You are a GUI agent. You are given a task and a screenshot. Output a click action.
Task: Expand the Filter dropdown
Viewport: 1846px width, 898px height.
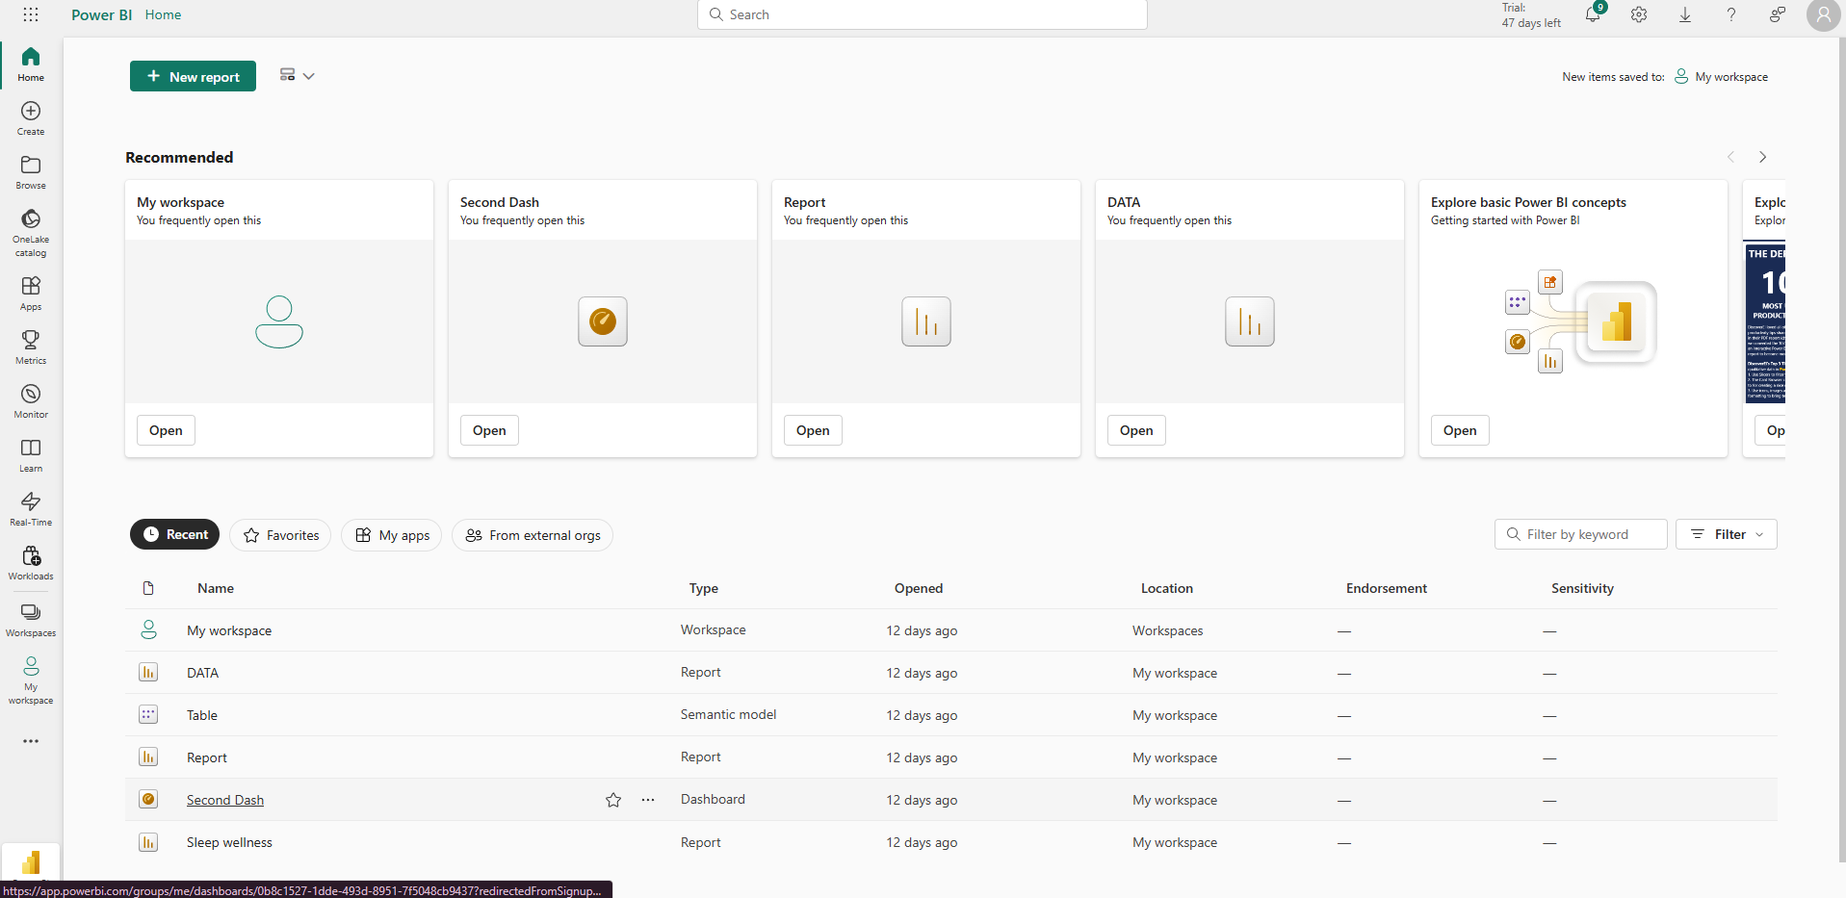click(1727, 534)
